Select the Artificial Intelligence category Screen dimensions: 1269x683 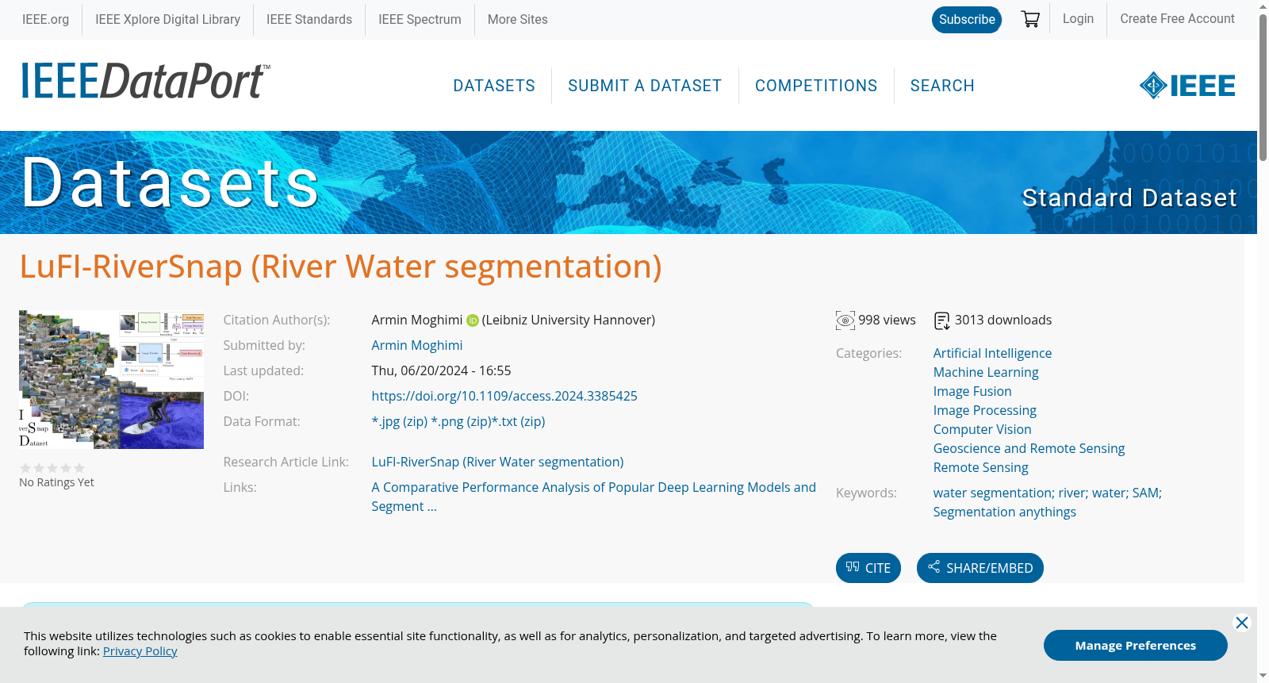(x=992, y=353)
